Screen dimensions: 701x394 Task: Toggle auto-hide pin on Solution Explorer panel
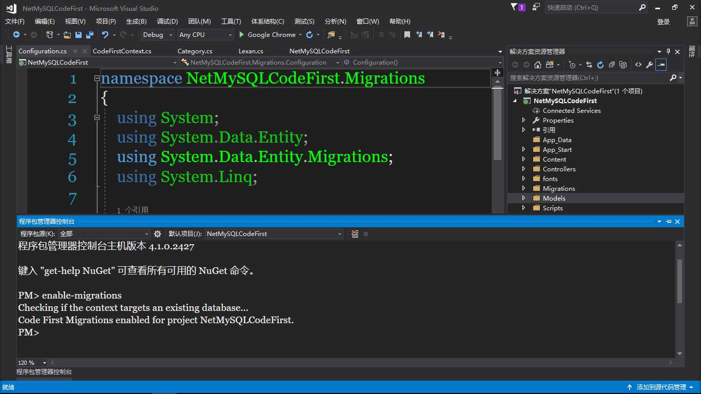click(668, 51)
